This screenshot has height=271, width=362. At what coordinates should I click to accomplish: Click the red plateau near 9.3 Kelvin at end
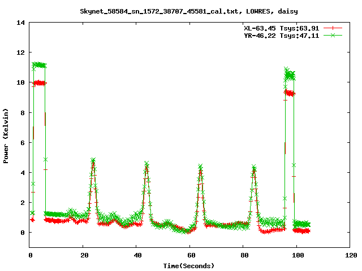290,93
